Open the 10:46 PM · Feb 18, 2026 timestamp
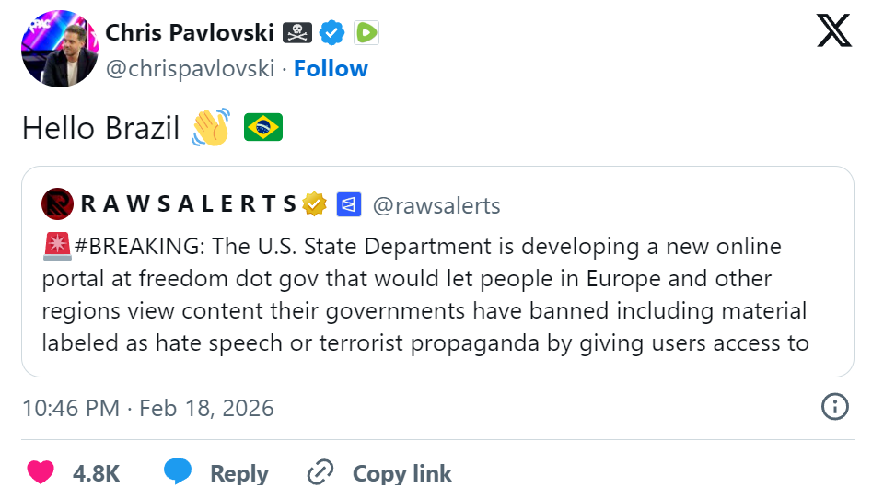The width and height of the screenshot is (872, 499). click(x=148, y=408)
